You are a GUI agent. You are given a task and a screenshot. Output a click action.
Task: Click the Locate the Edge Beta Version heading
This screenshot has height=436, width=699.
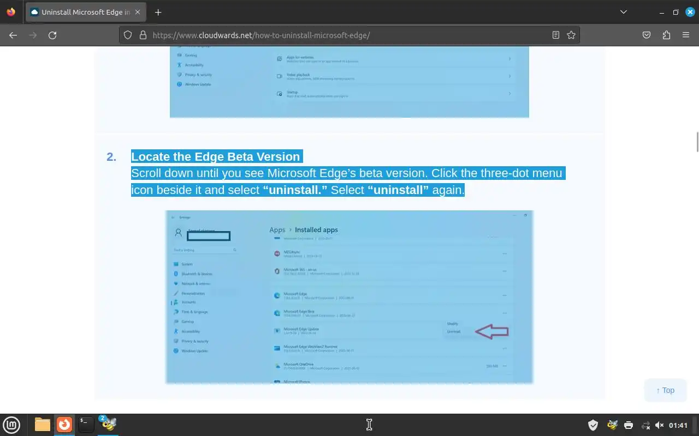coord(215,156)
